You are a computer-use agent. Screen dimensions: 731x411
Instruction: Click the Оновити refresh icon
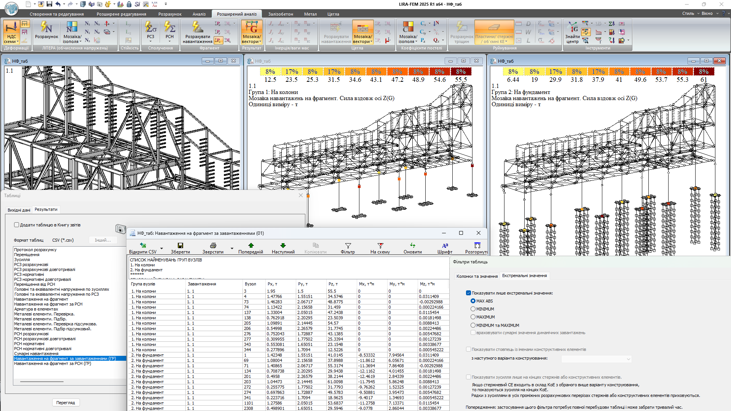tap(412, 248)
